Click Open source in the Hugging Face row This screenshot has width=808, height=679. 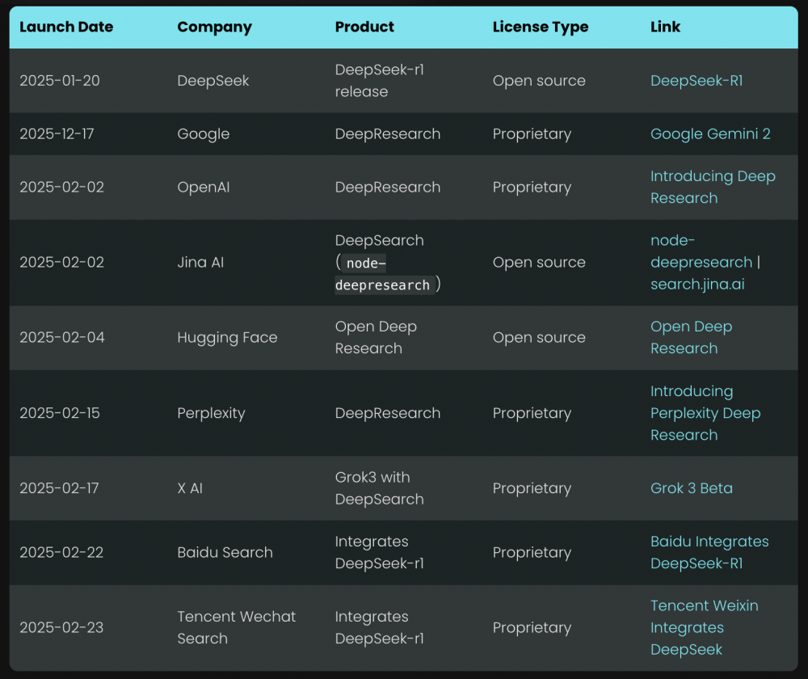pos(539,337)
